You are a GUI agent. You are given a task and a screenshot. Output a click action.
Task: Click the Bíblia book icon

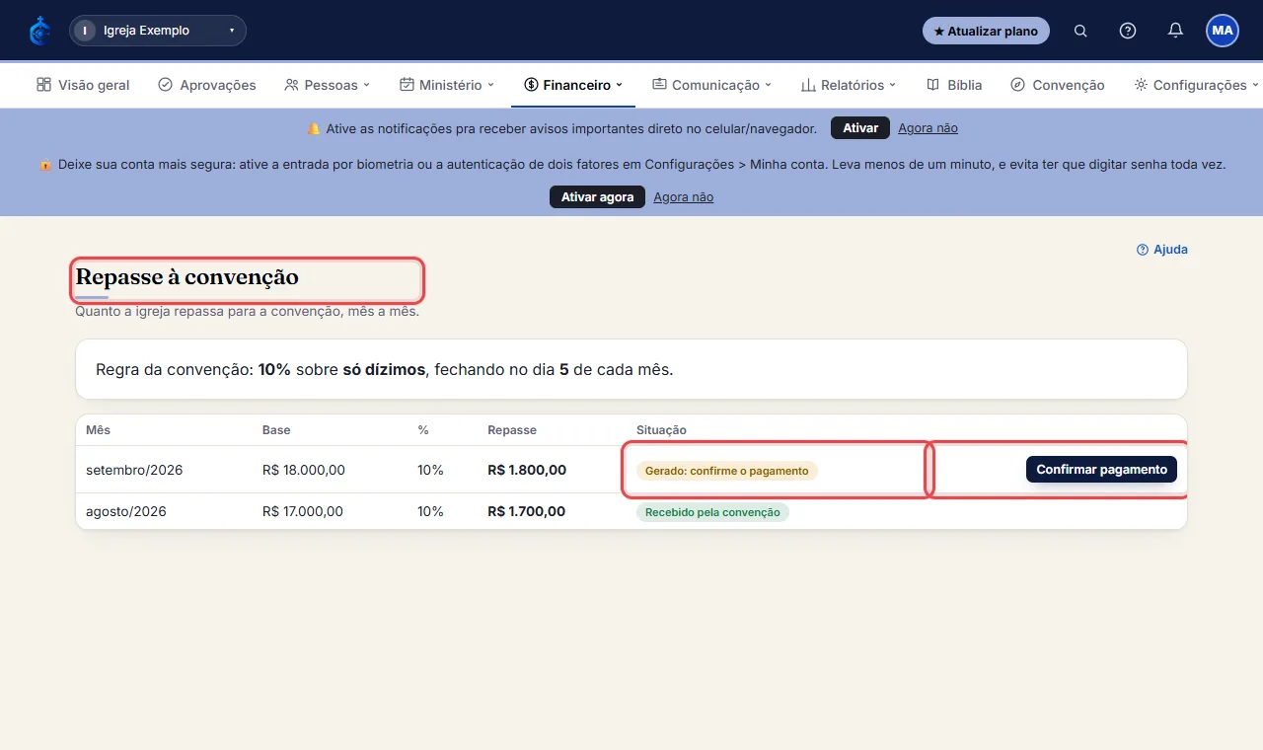[933, 85]
